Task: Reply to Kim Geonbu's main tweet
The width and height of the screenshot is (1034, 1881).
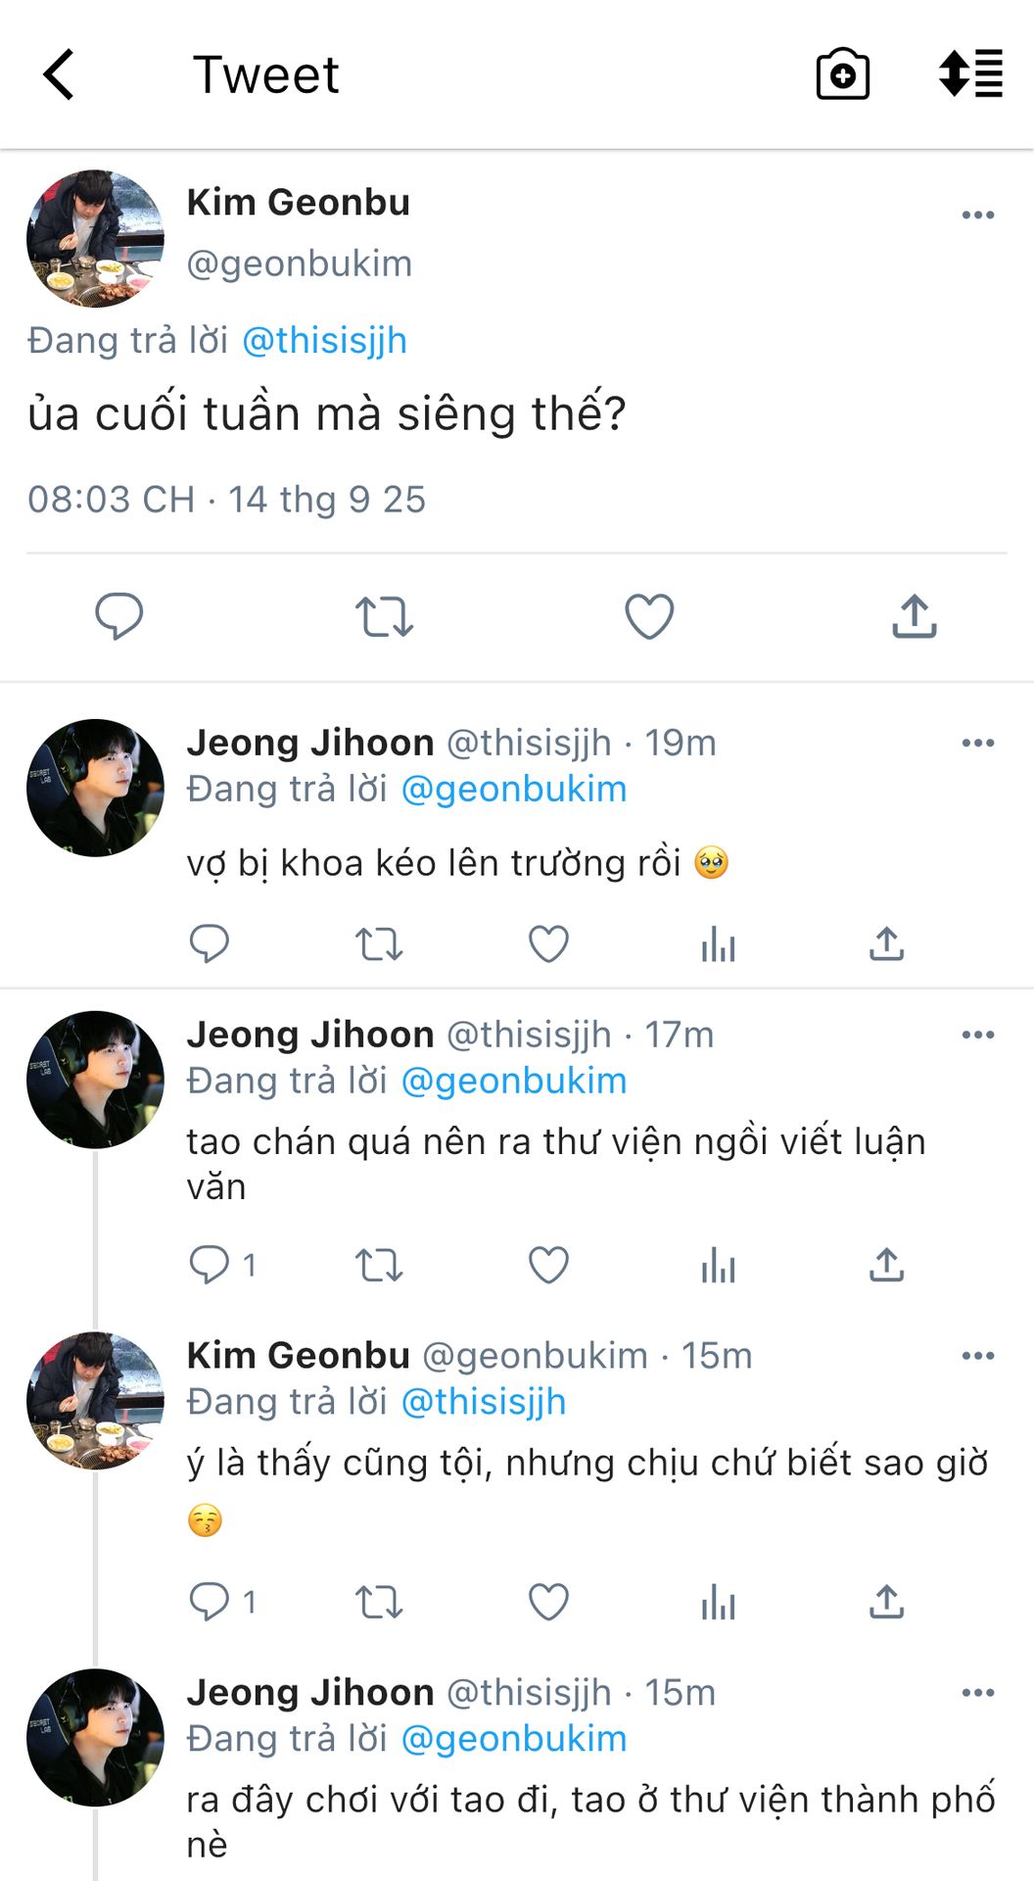Action: [x=118, y=616]
